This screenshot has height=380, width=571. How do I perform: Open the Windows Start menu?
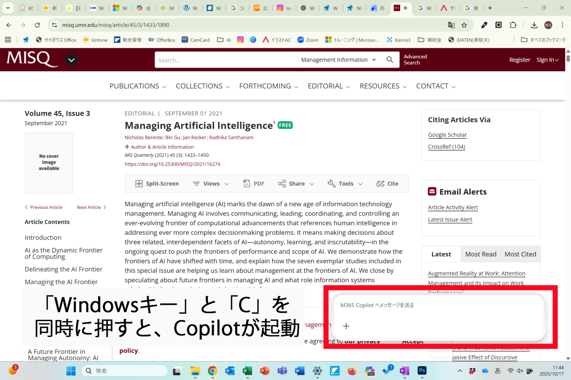point(71,371)
